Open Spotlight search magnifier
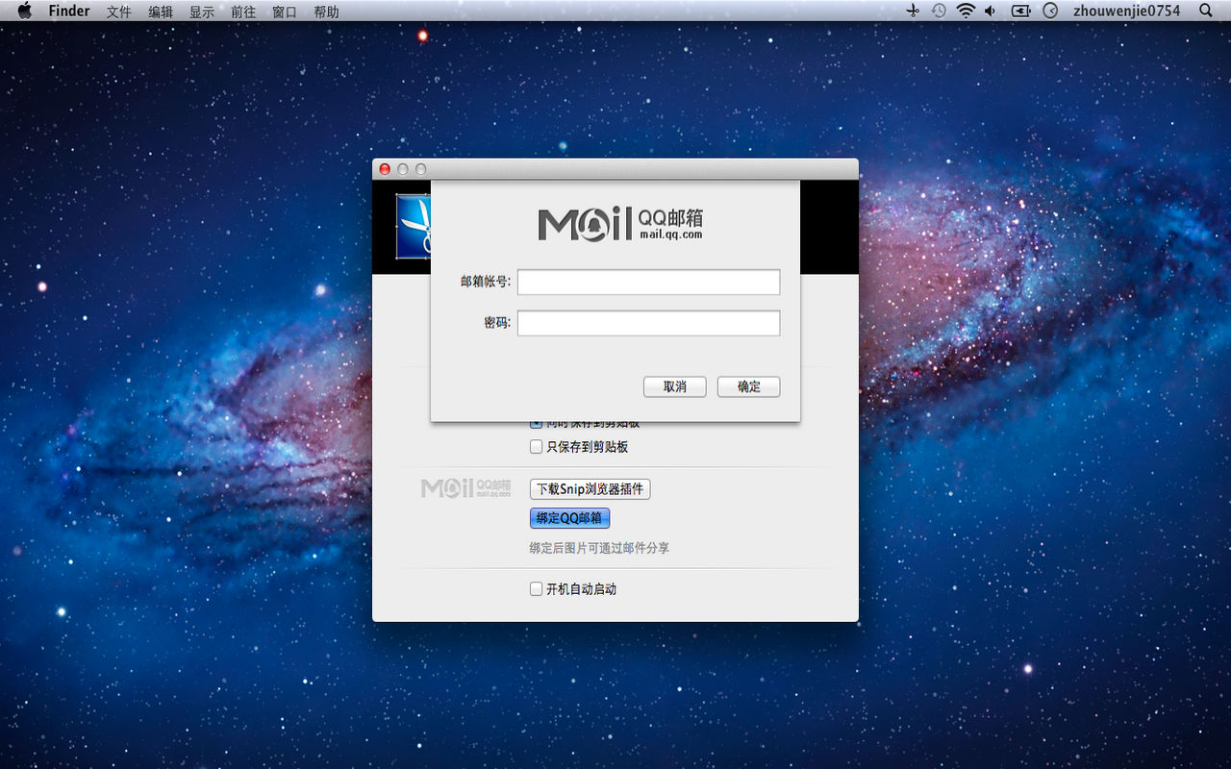This screenshot has height=769, width=1231. [1206, 11]
